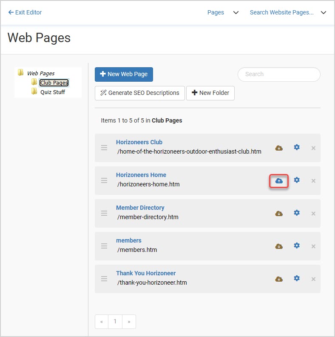Click the New Web Page button
335x337 pixels.
(x=124, y=74)
